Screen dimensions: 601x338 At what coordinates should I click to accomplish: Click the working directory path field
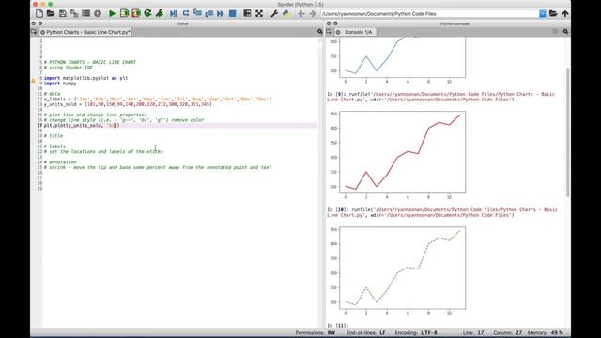pos(430,14)
